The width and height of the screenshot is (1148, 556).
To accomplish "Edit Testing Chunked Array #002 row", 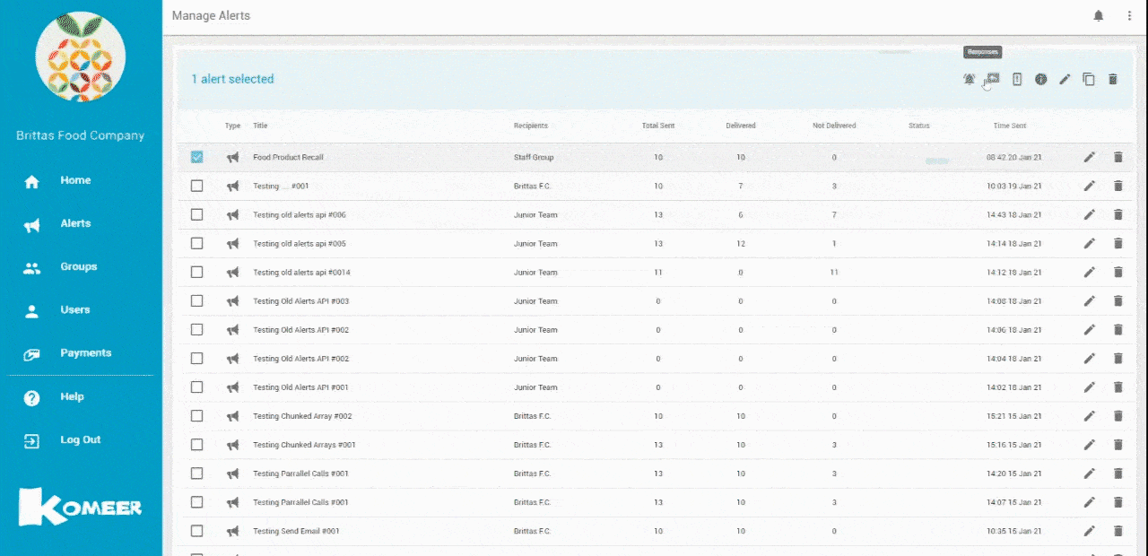I will (1090, 416).
